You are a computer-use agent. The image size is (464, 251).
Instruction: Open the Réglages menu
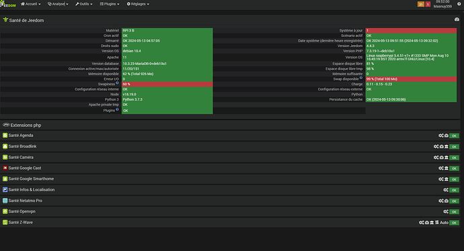[138, 4]
